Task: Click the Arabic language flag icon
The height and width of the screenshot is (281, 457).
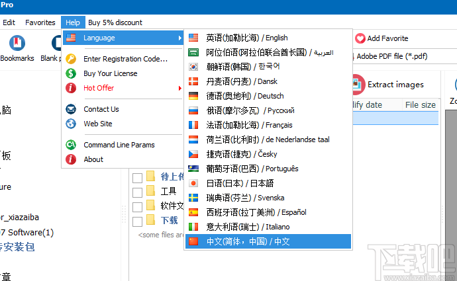Action: pyautogui.click(x=193, y=52)
